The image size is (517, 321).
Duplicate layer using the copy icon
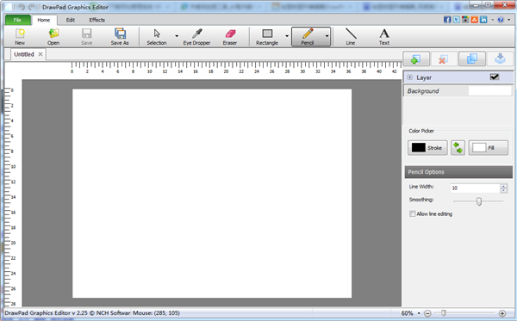pyautogui.click(x=472, y=59)
